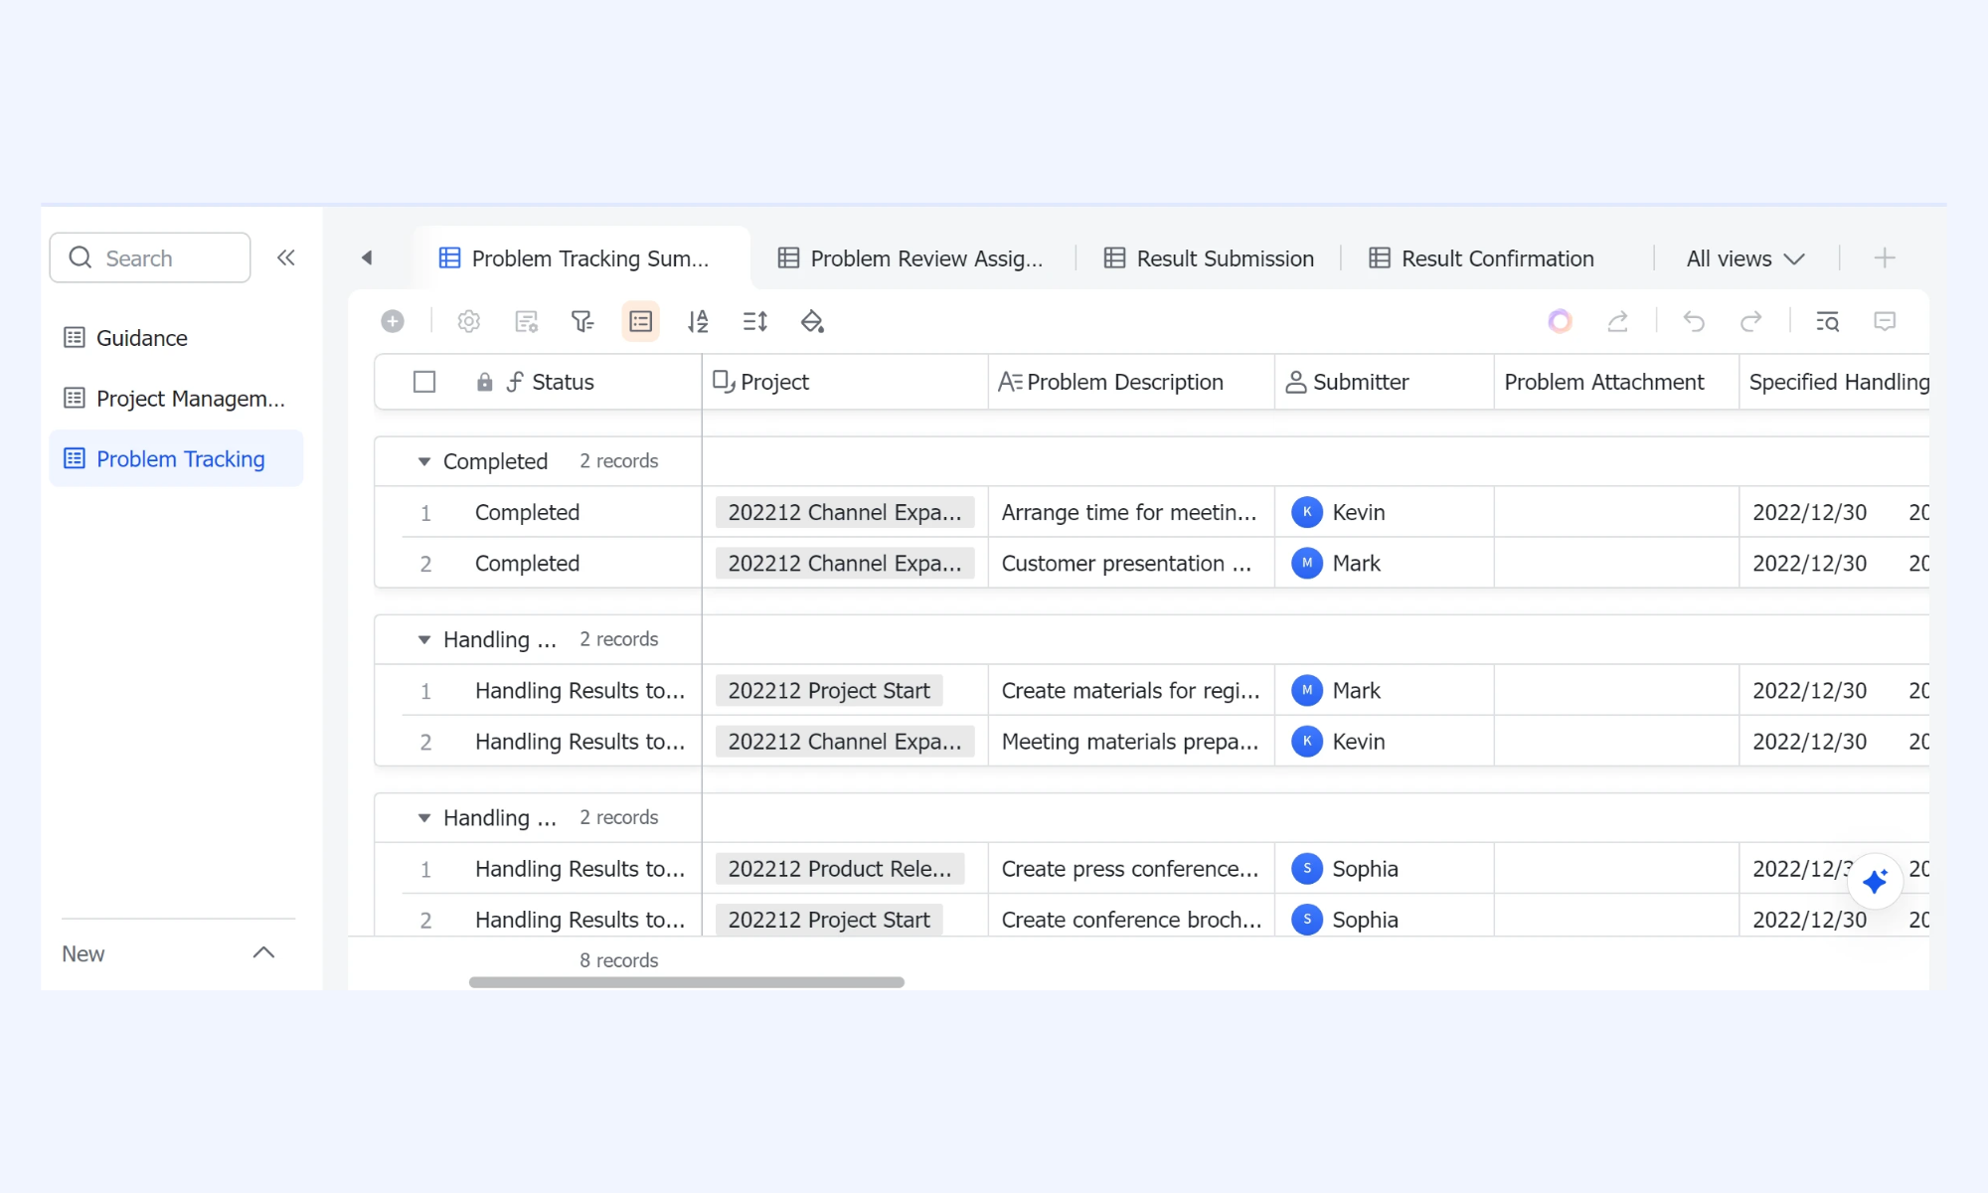Collapse the sidebar with double-chevron icon
This screenshot has height=1193, width=1988.
pyautogui.click(x=286, y=258)
